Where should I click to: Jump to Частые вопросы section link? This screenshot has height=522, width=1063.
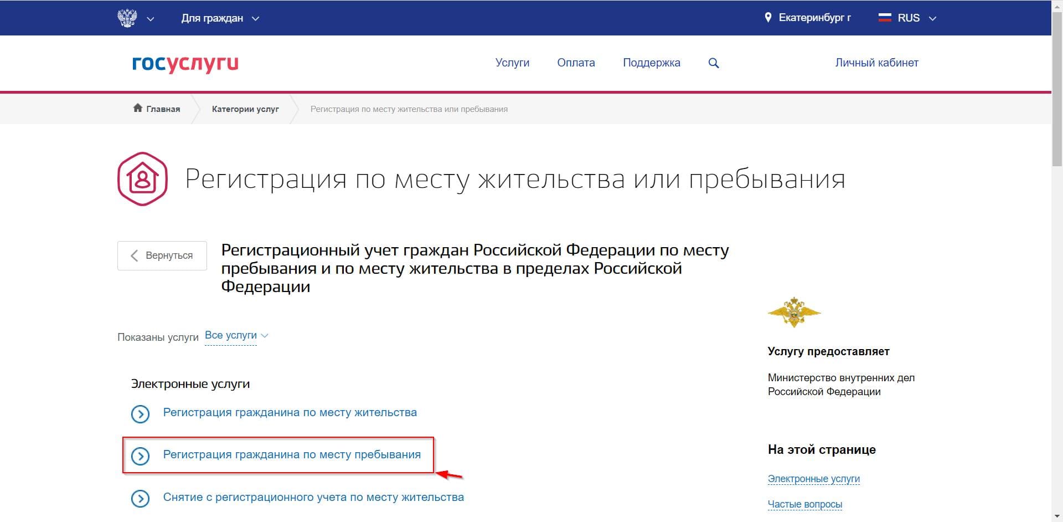(804, 504)
